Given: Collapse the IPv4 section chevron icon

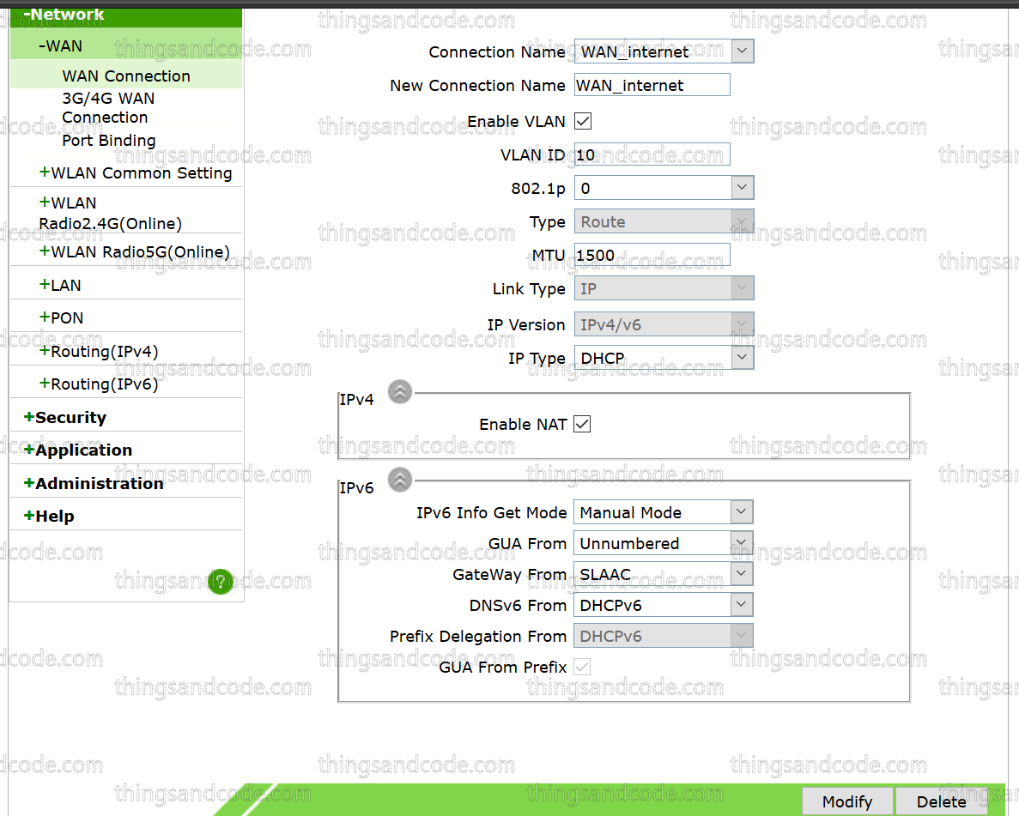Looking at the screenshot, I should click(400, 392).
